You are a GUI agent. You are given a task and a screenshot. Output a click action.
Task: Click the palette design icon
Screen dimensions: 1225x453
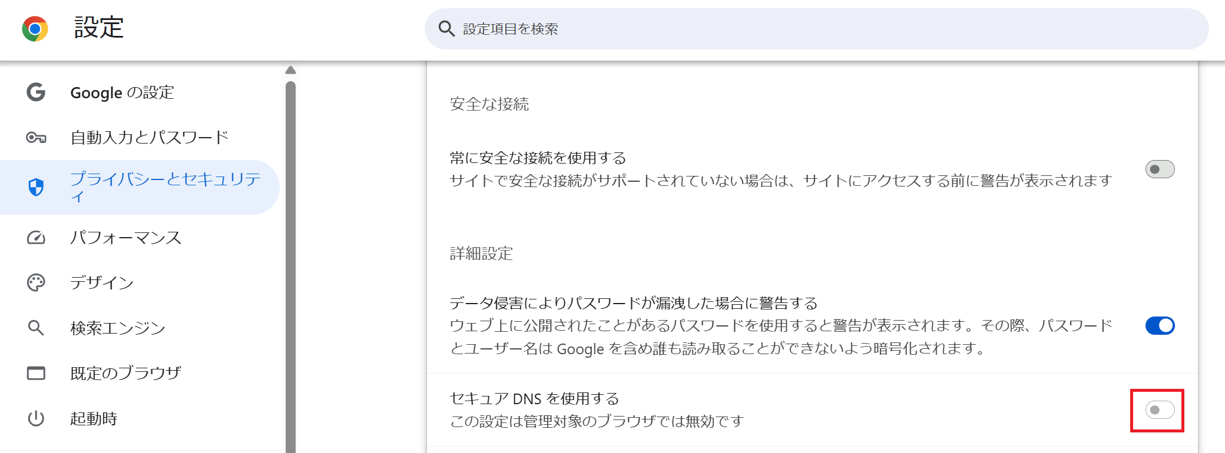pos(36,283)
